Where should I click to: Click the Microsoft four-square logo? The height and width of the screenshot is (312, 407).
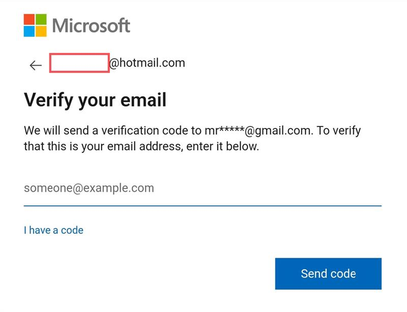(35, 25)
